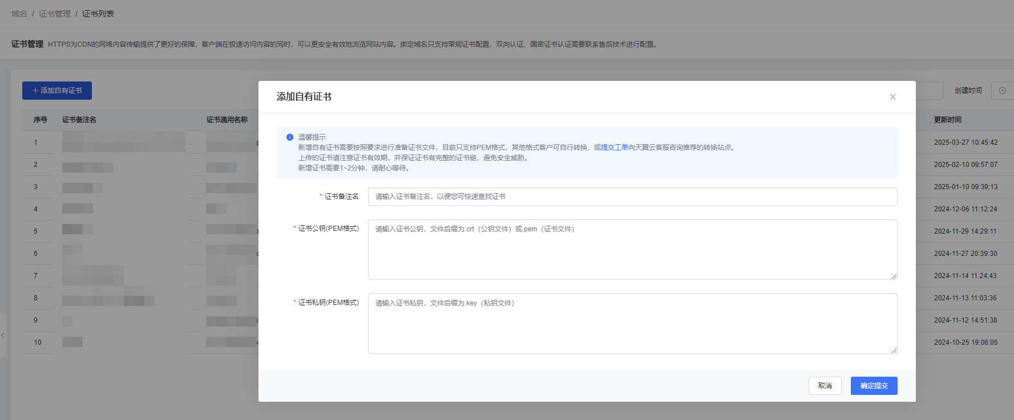
Task: Select timestamp 2024-11-27 20:39:30
Action: point(966,254)
